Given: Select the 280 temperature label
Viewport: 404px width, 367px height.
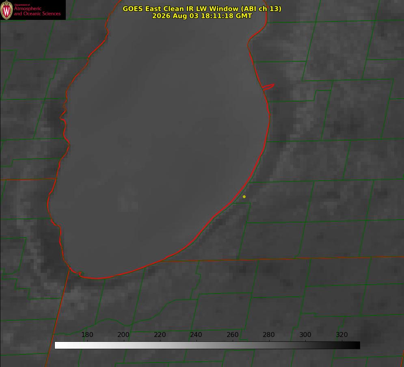Looking at the screenshot, I should tap(269, 335).
